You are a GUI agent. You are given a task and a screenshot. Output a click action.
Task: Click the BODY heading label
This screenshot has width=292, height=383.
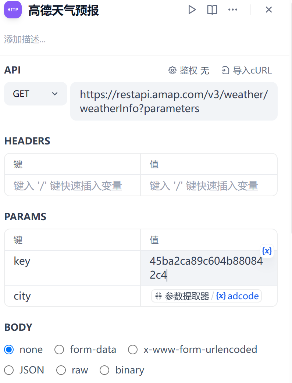click(18, 327)
